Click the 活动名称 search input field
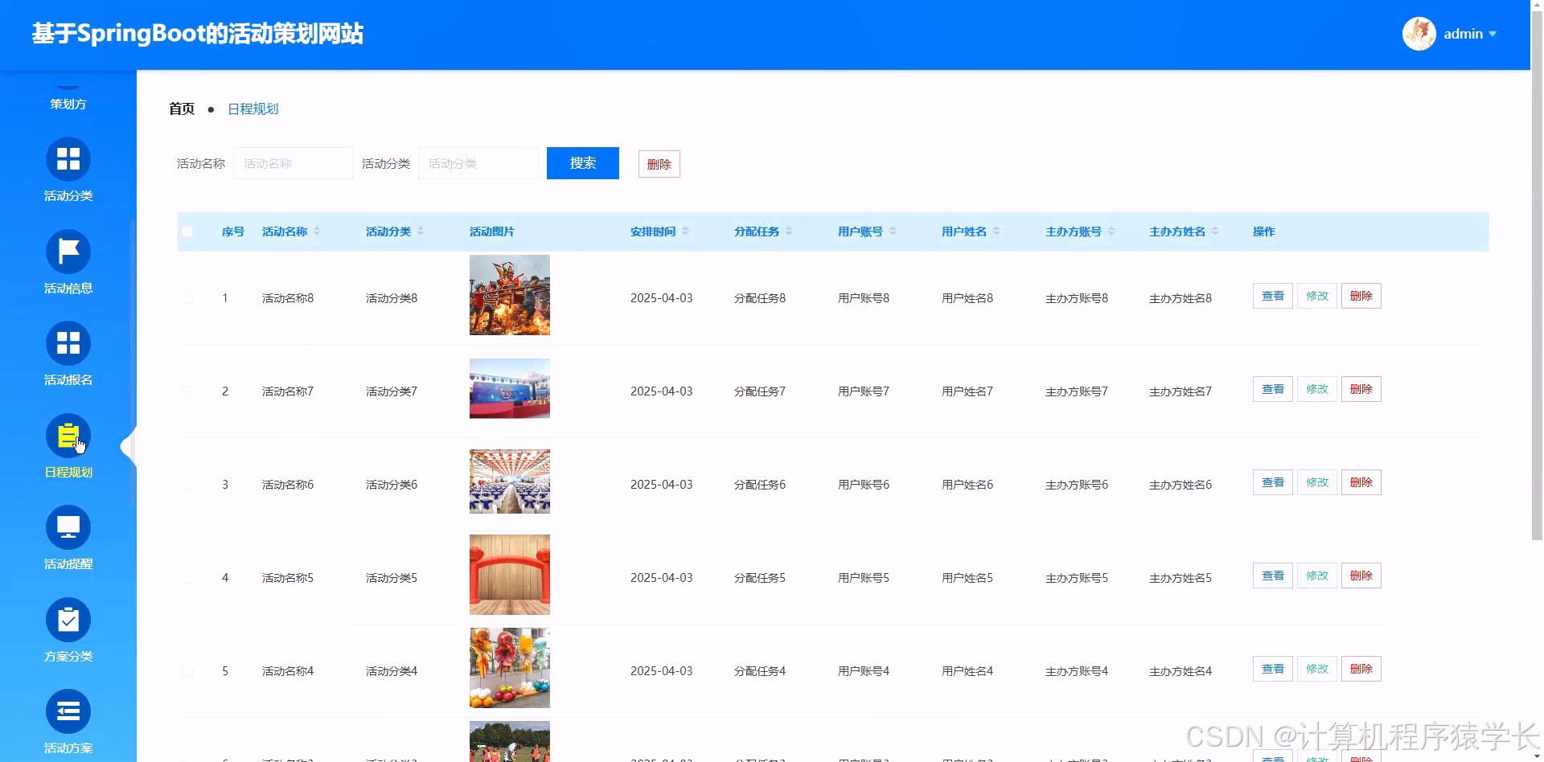 [x=293, y=163]
